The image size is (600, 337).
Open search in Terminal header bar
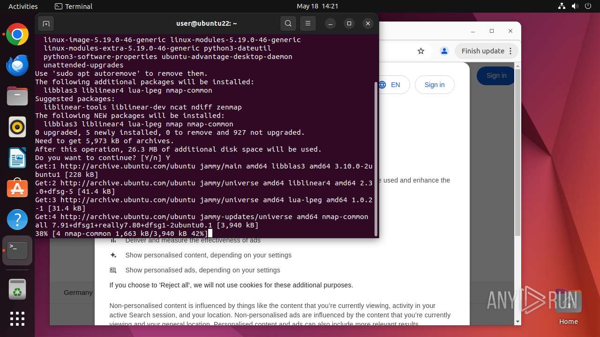[288, 23]
